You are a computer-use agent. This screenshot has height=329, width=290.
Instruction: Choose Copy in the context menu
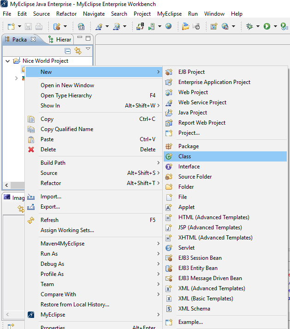94,119
